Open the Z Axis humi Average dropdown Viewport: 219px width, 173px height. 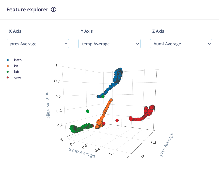click(x=181, y=44)
